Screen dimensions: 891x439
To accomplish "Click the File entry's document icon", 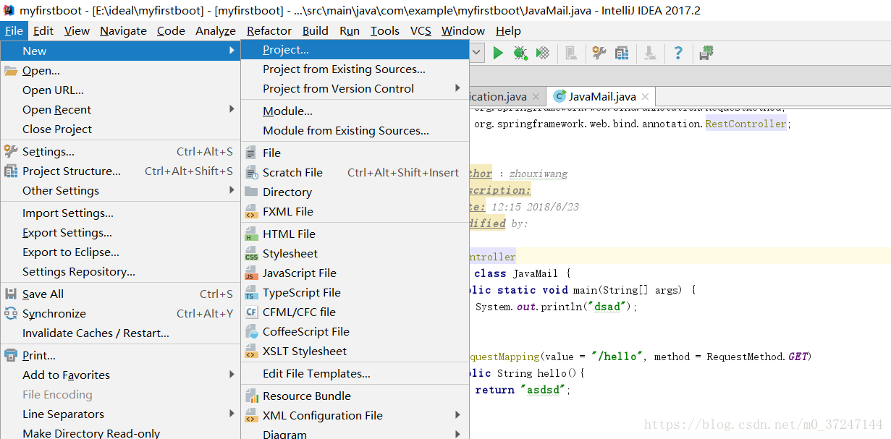I will coord(251,153).
